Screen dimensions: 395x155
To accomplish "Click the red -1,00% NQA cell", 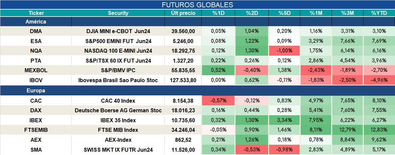I will coord(284,51).
